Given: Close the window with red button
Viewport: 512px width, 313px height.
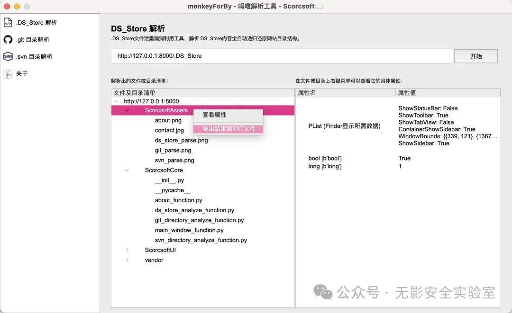Looking at the screenshot, I should pos(7,6).
